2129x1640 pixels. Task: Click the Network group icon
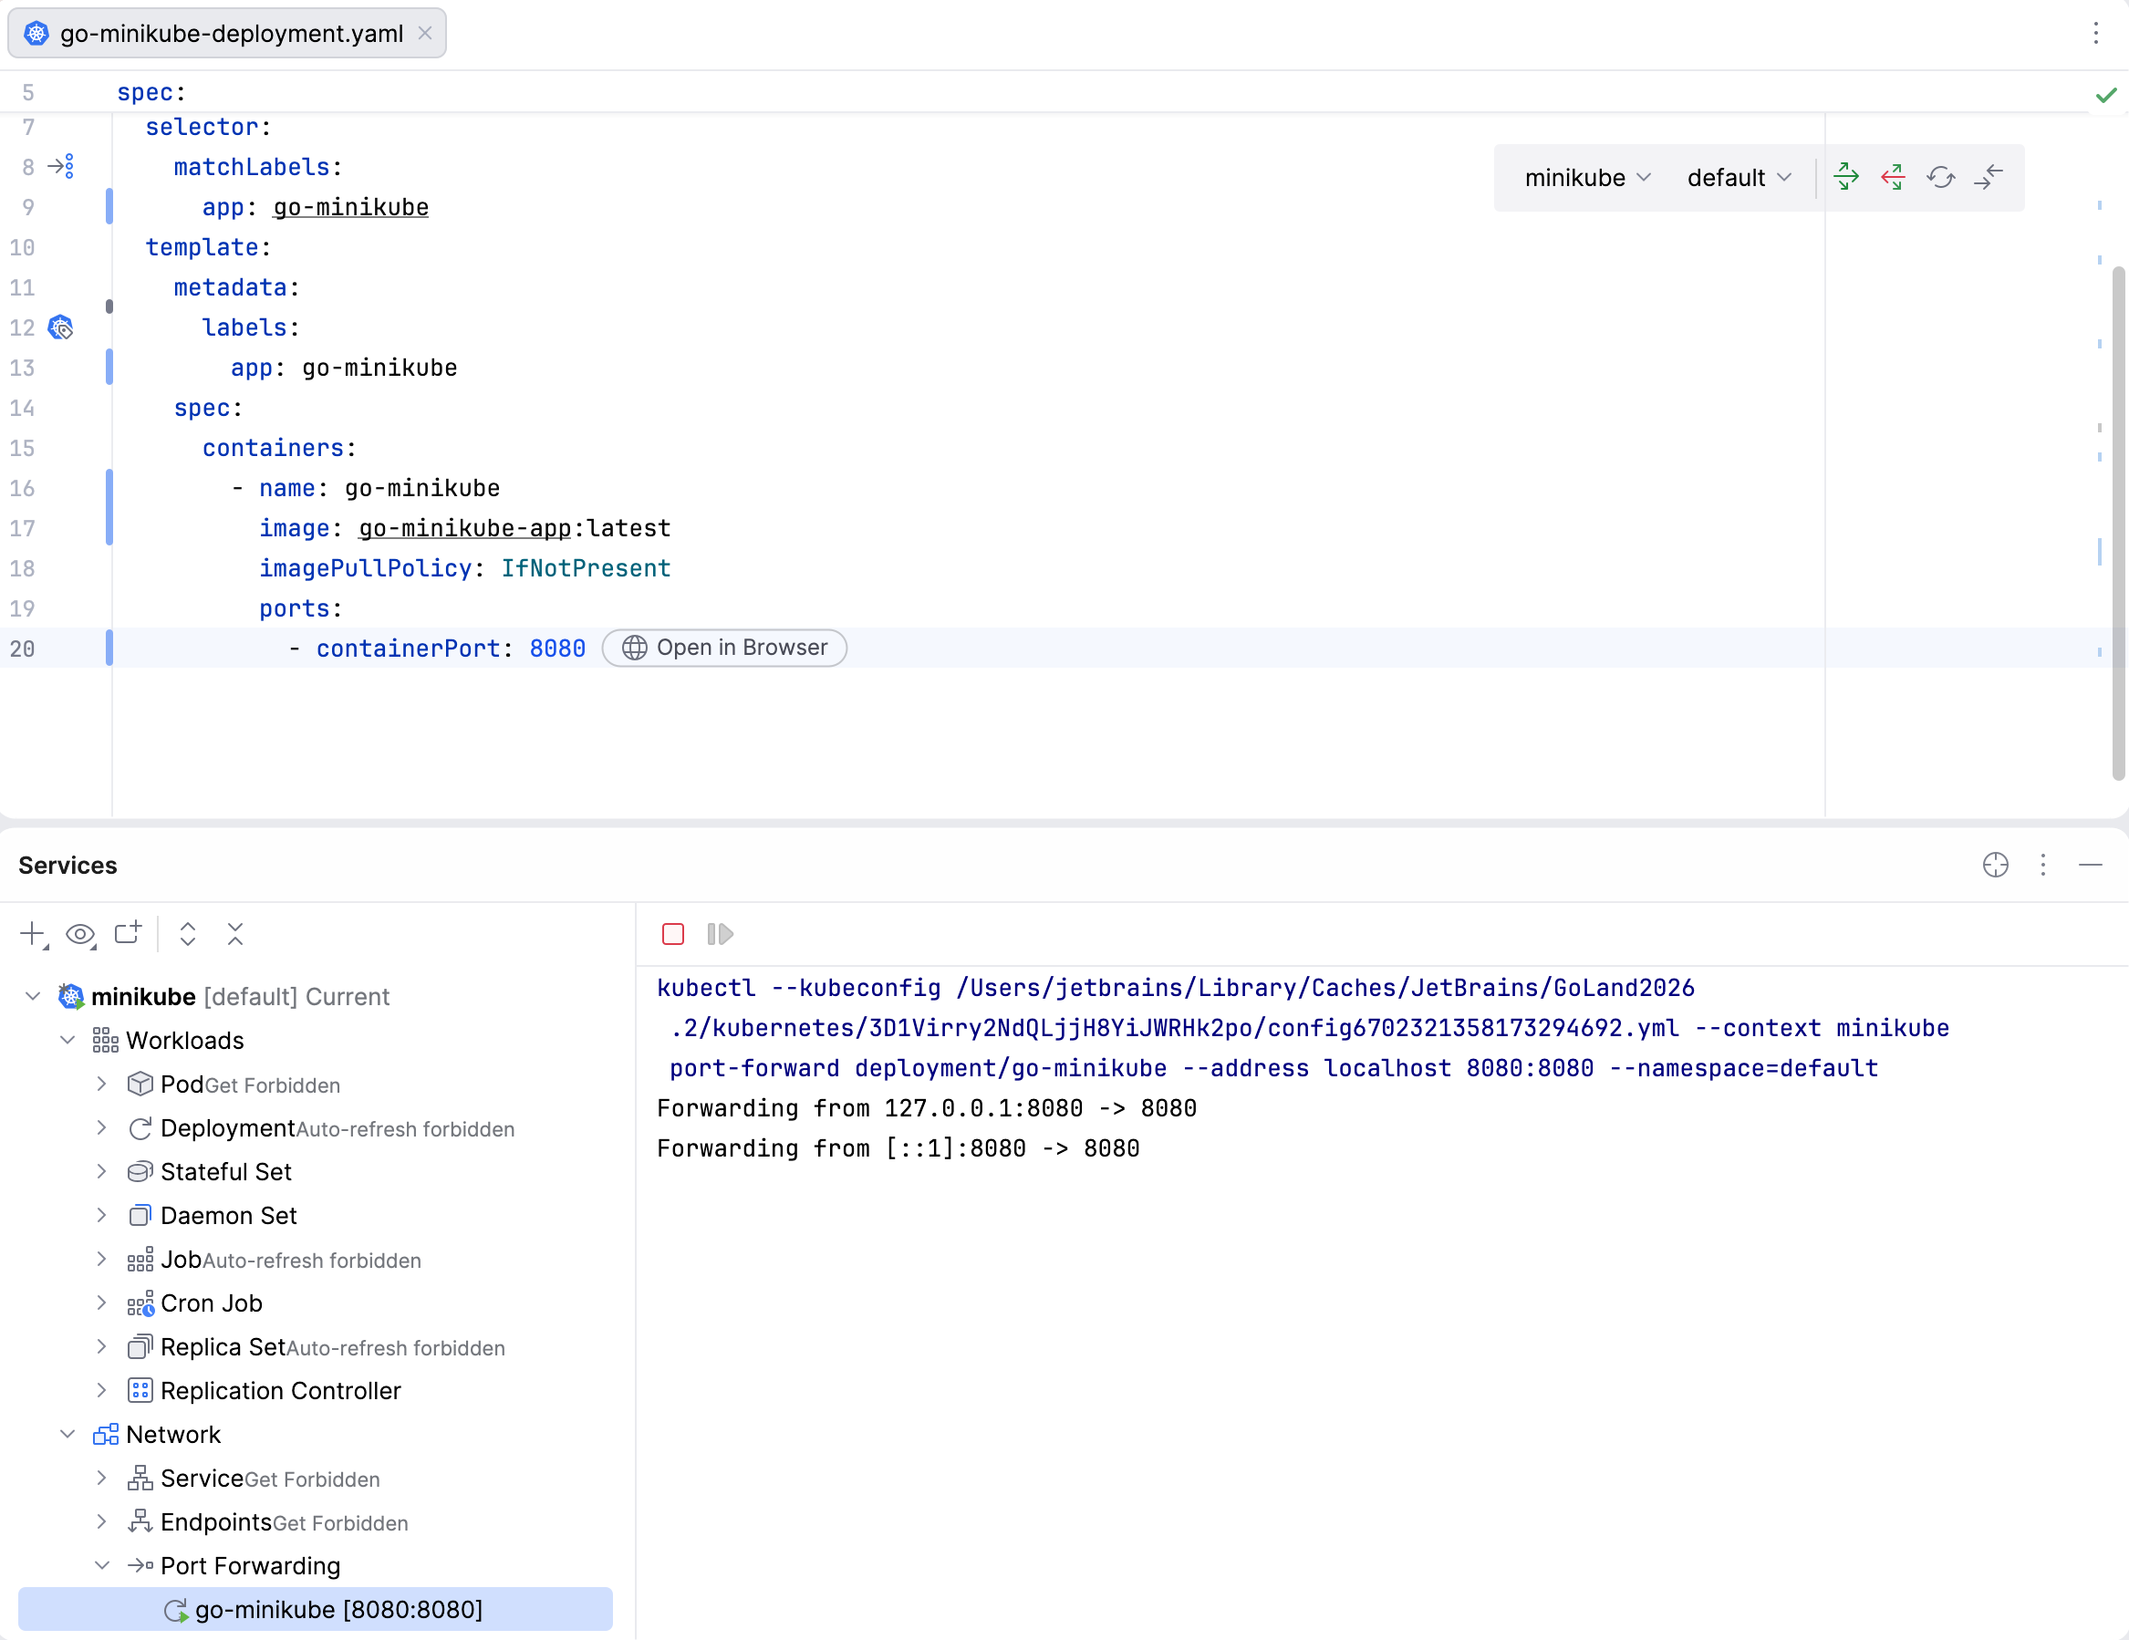[x=105, y=1434]
